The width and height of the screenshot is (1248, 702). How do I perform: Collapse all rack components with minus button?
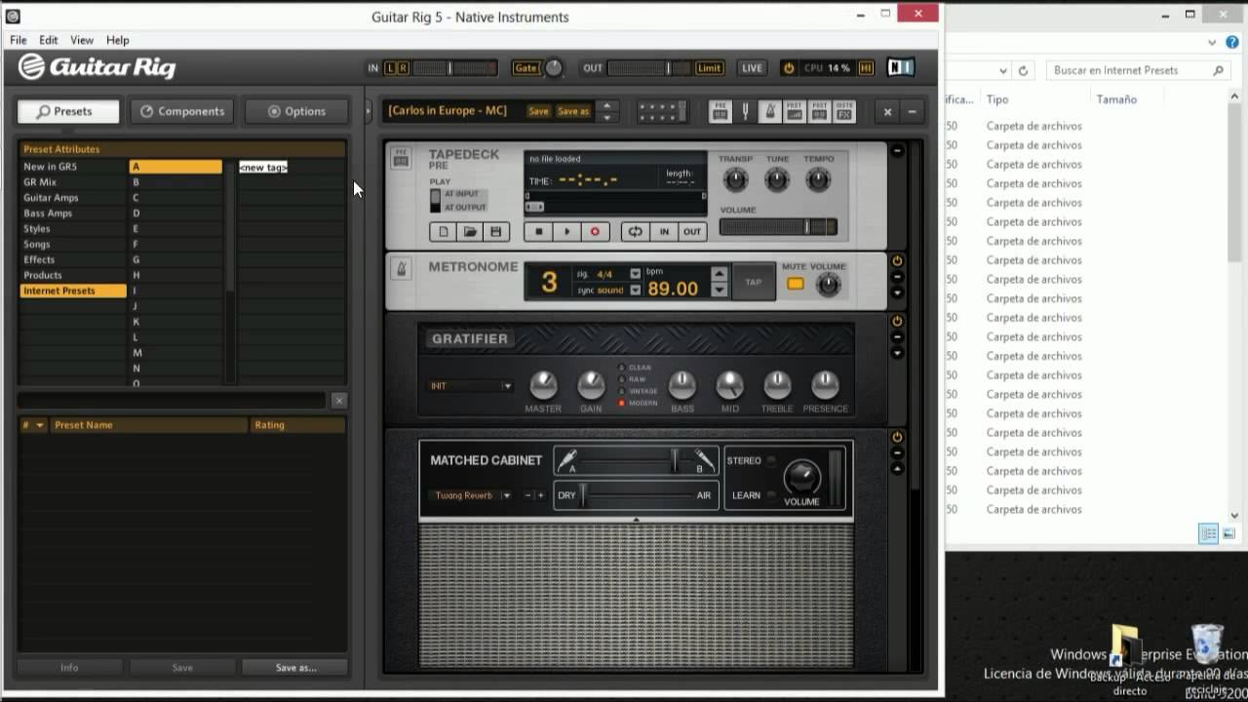pos(912,111)
